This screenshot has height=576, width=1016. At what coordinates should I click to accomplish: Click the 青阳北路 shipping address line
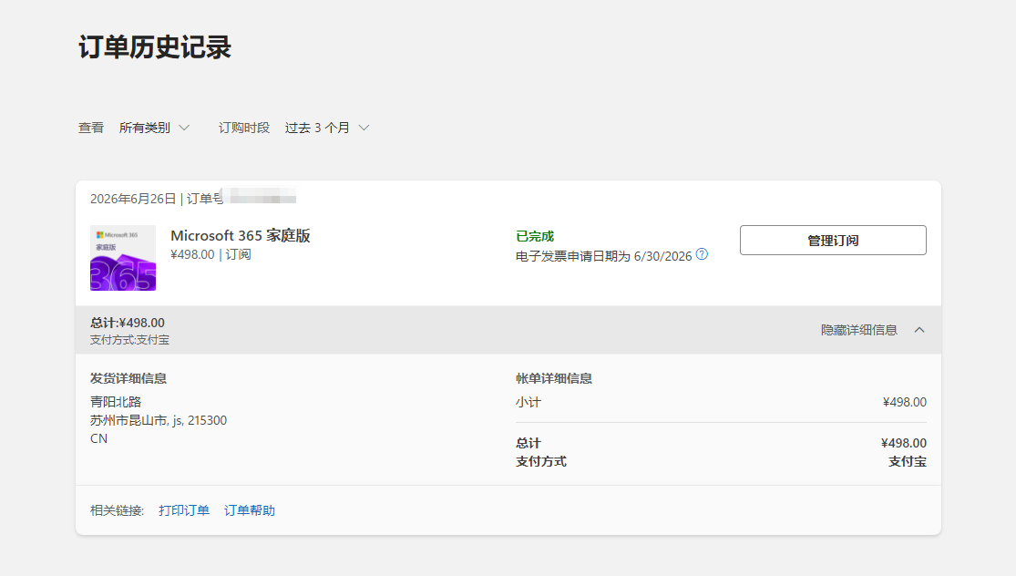coord(116,402)
